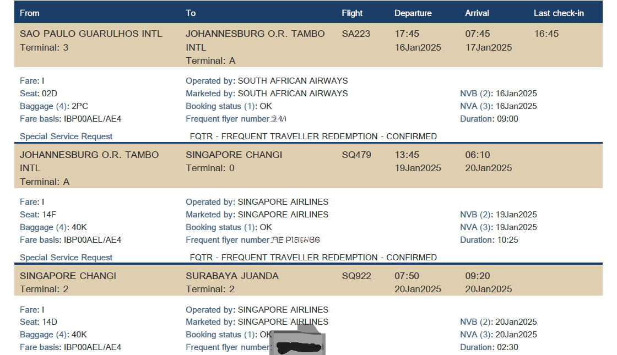Click the 10:25 duration value
This screenshot has width=617, height=355.
coord(506,240)
